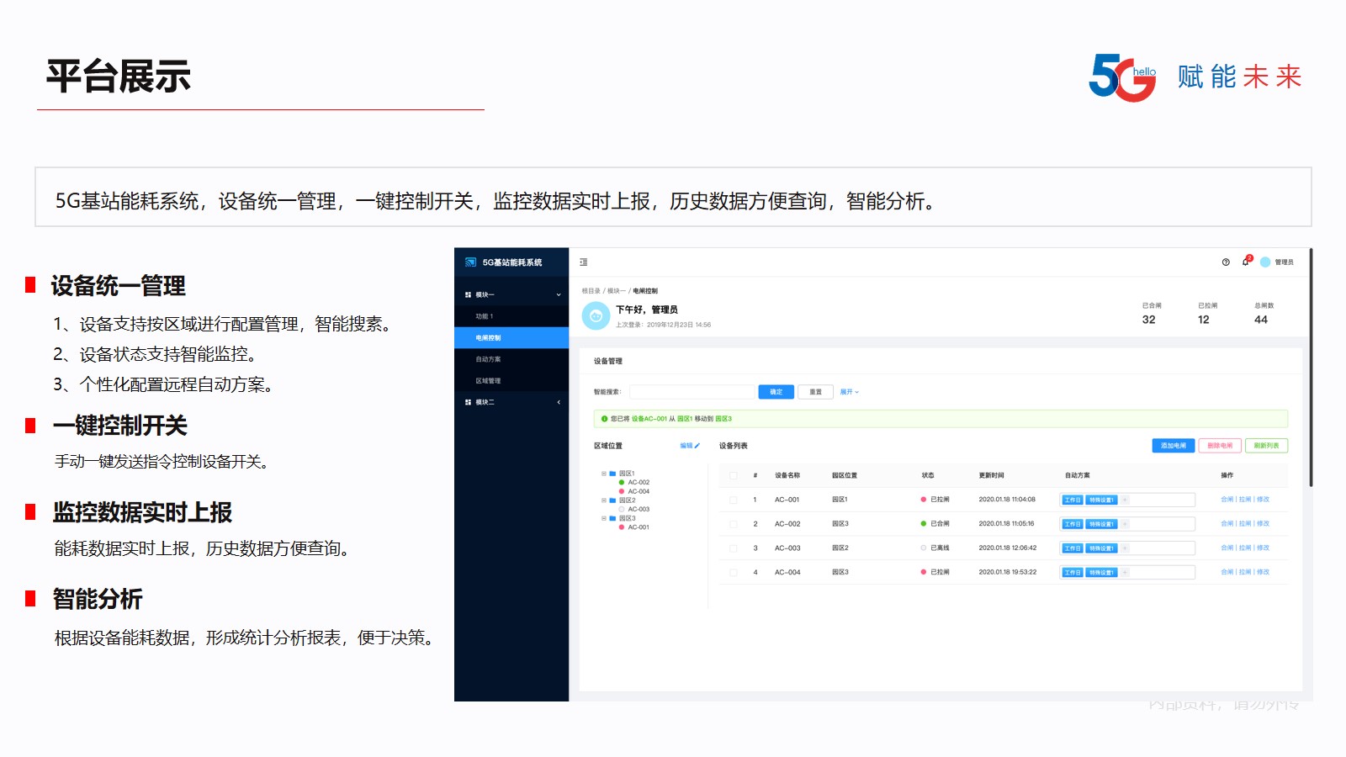Open the 功能 1 menu item
1346x757 pixels.
(511, 316)
